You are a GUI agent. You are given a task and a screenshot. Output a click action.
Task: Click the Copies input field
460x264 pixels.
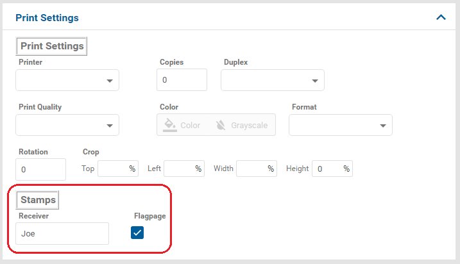(182, 80)
